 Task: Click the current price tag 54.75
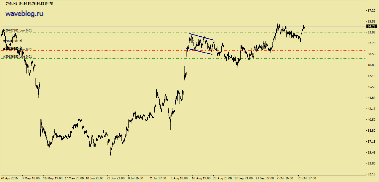(x=371, y=26)
